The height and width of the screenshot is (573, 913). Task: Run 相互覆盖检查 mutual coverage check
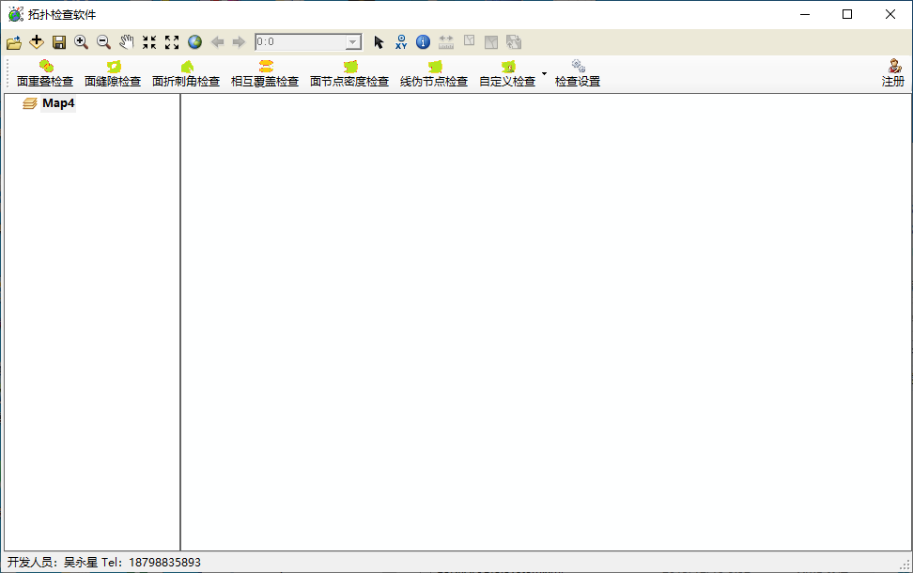click(x=264, y=74)
